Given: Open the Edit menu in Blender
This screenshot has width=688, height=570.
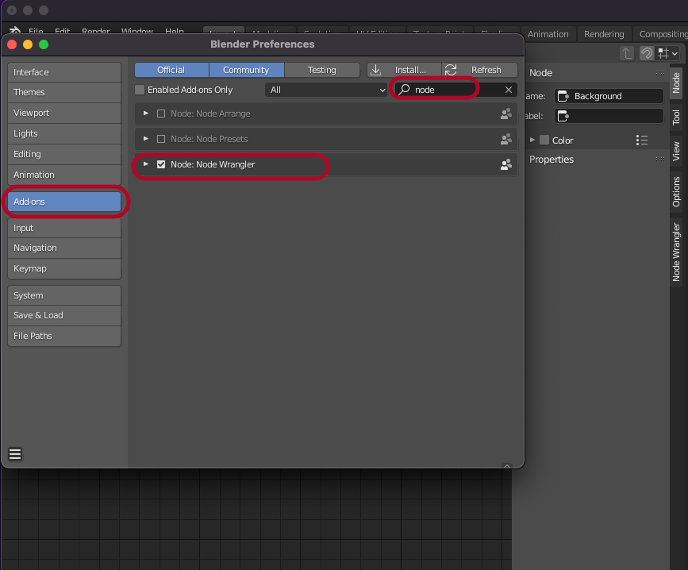Looking at the screenshot, I should click(63, 31).
